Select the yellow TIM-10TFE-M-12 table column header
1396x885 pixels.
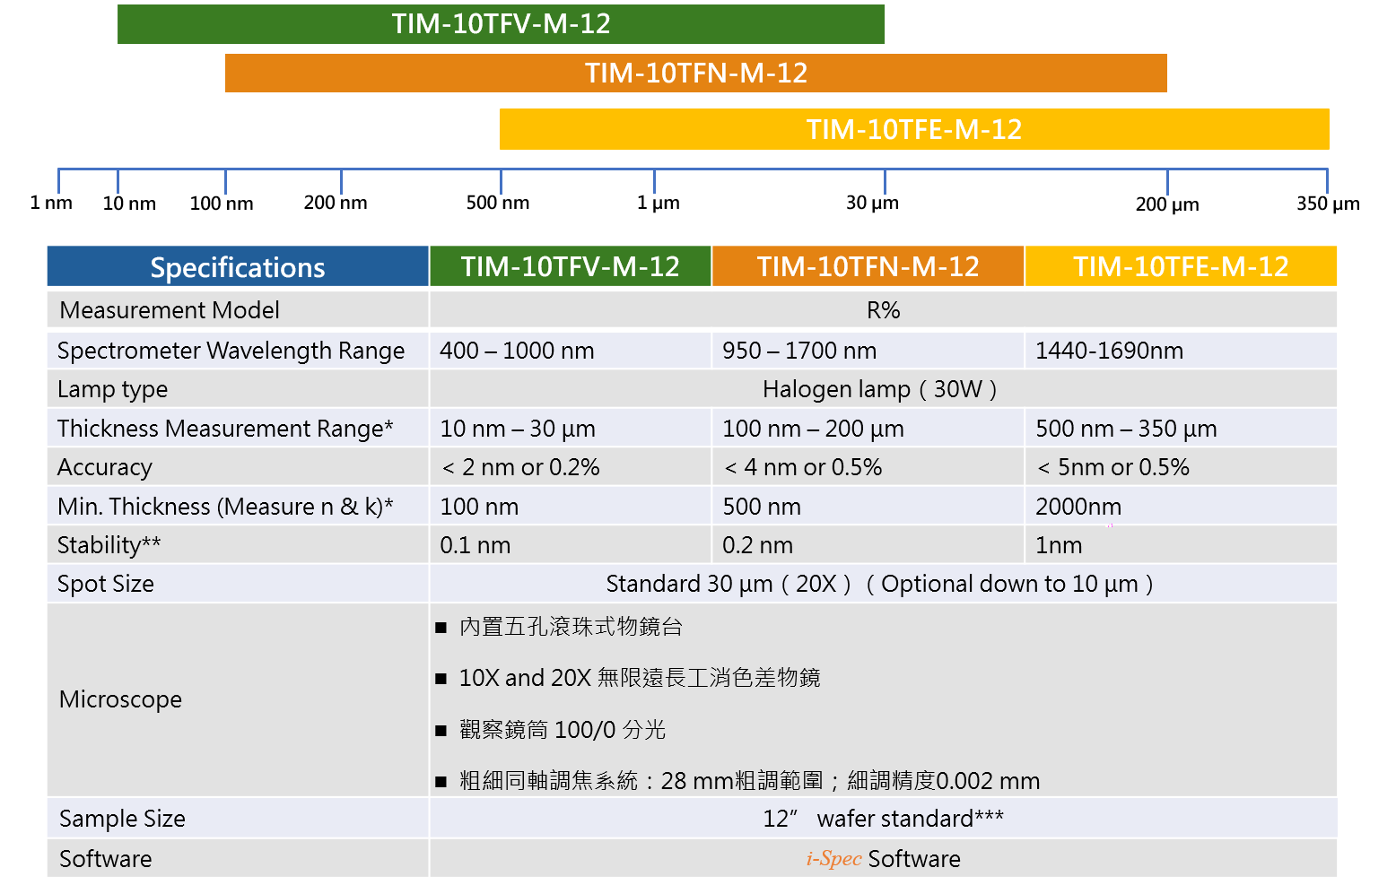pyautogui.click(x=1180, y=266)
